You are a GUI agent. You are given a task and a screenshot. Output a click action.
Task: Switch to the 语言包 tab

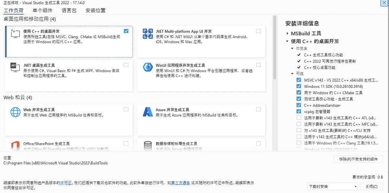pyautogui.click(x=69, y=10)
